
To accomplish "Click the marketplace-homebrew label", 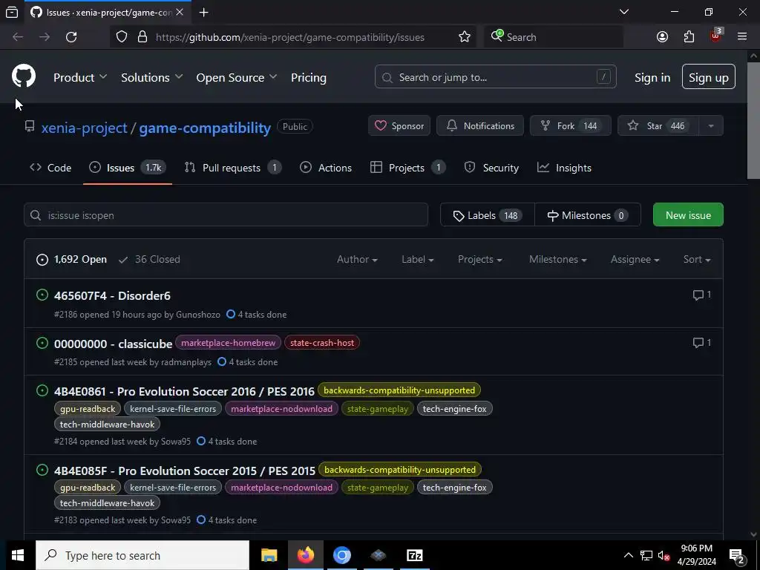I will (x=229, y=343).
